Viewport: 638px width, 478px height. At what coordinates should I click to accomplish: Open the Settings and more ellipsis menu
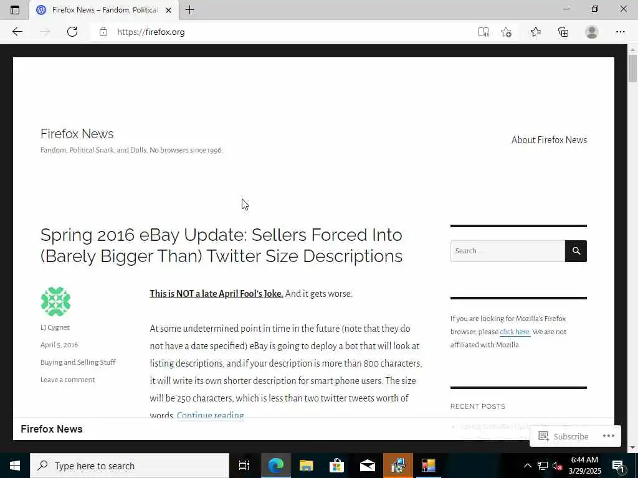(620, 32)
